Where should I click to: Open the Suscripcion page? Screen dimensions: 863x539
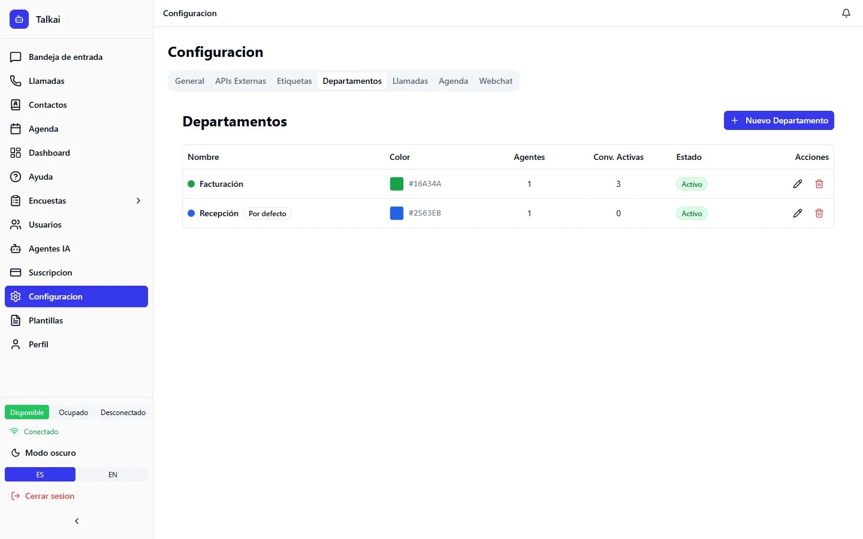point(76,272)
